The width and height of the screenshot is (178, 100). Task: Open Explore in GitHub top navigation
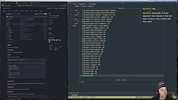click(31, 6)
